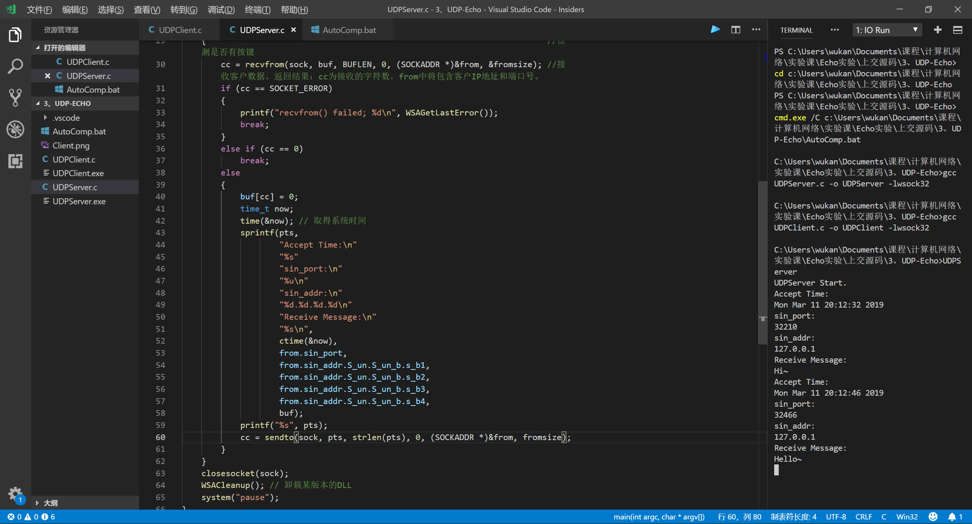Open the Source Control view
Screen dimensions: 972x524
(x=15, y=98)
